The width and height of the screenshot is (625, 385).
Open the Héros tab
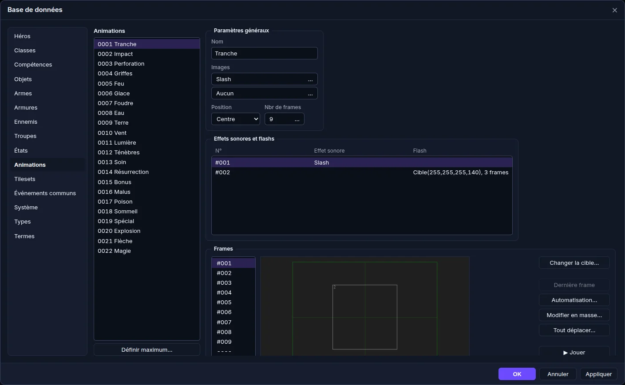pyautogui.click(x=47, y=36)
